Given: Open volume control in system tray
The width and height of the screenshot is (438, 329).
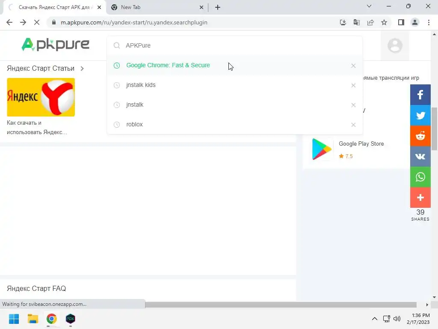Looking at the screenshot, I should 397,319.
